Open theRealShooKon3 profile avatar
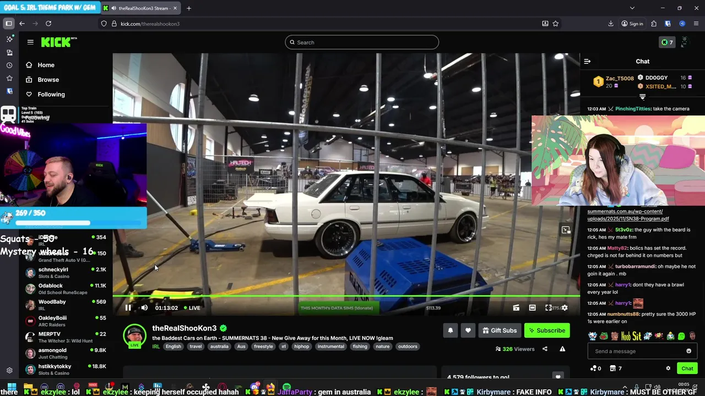The image size is (705, 396). tap(134, 335)
